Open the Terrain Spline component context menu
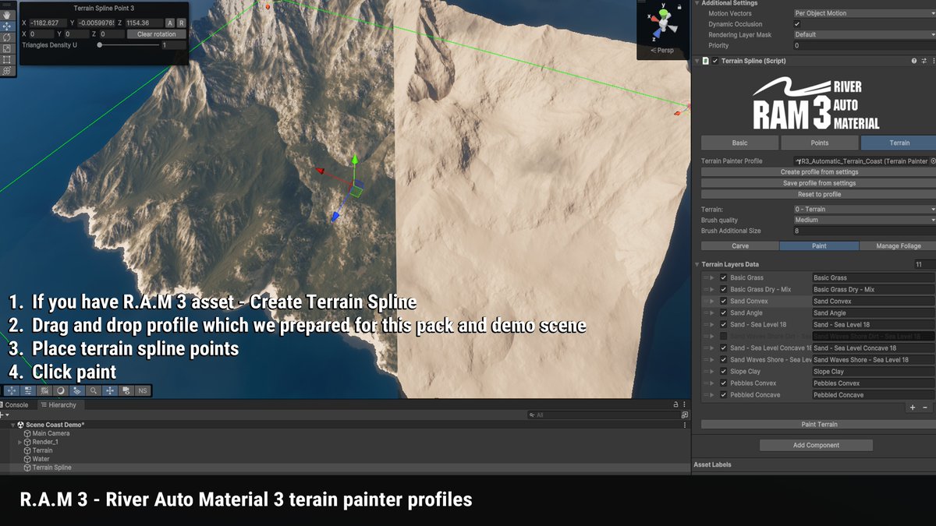Viewport: 936px width, 526px height. click(x=933, y=61)
